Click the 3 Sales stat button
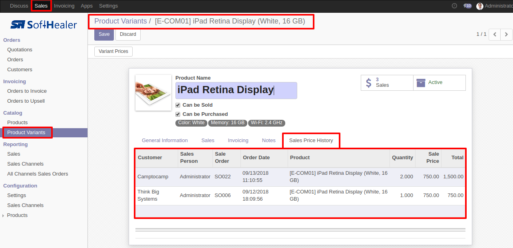 [387, 83]
